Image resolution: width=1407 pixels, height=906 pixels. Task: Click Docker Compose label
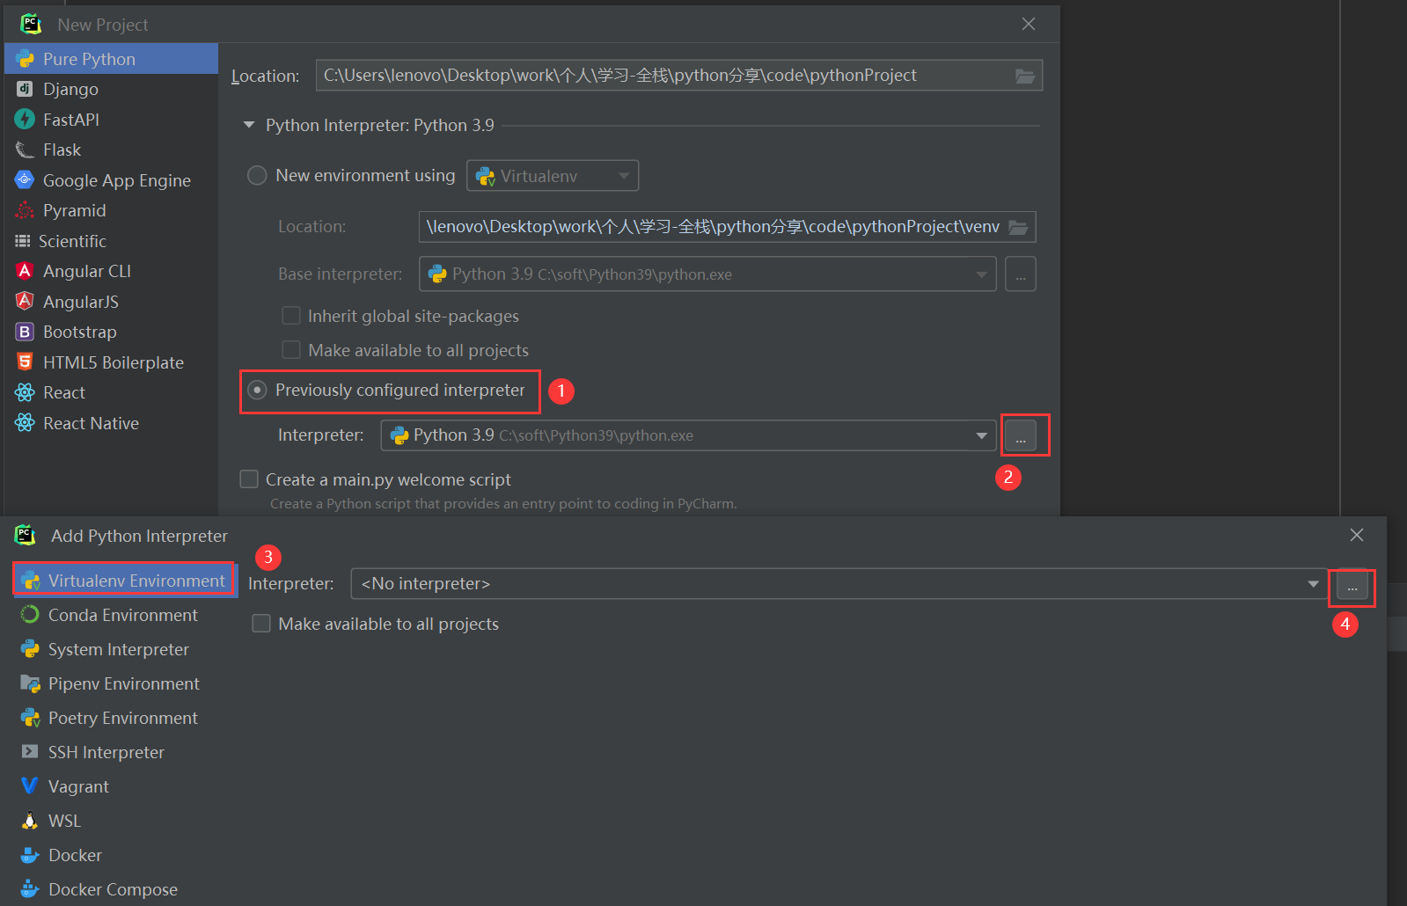pyautogui.click(x=113, y=889)
